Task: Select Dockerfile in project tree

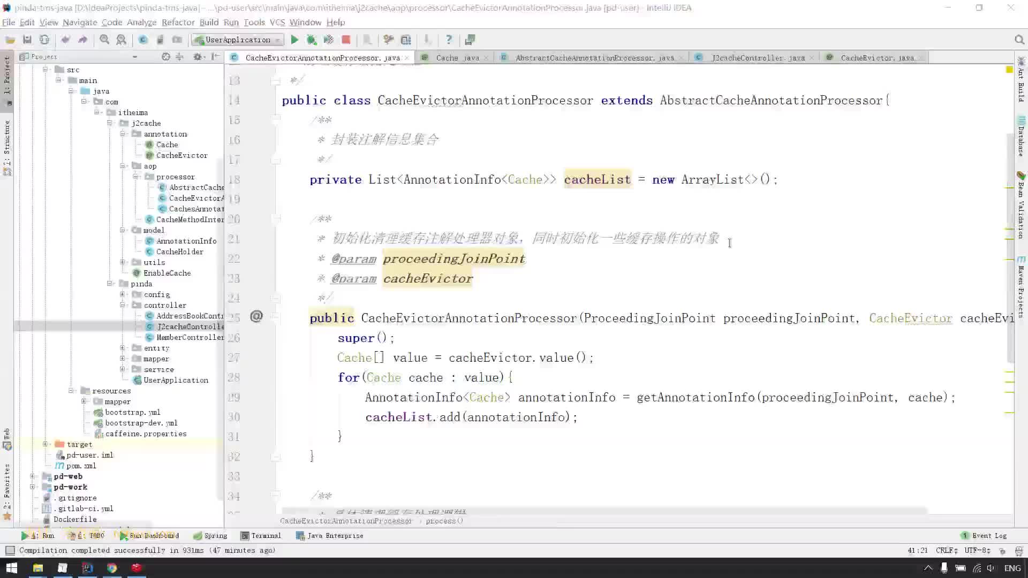Action: (71, 519)
